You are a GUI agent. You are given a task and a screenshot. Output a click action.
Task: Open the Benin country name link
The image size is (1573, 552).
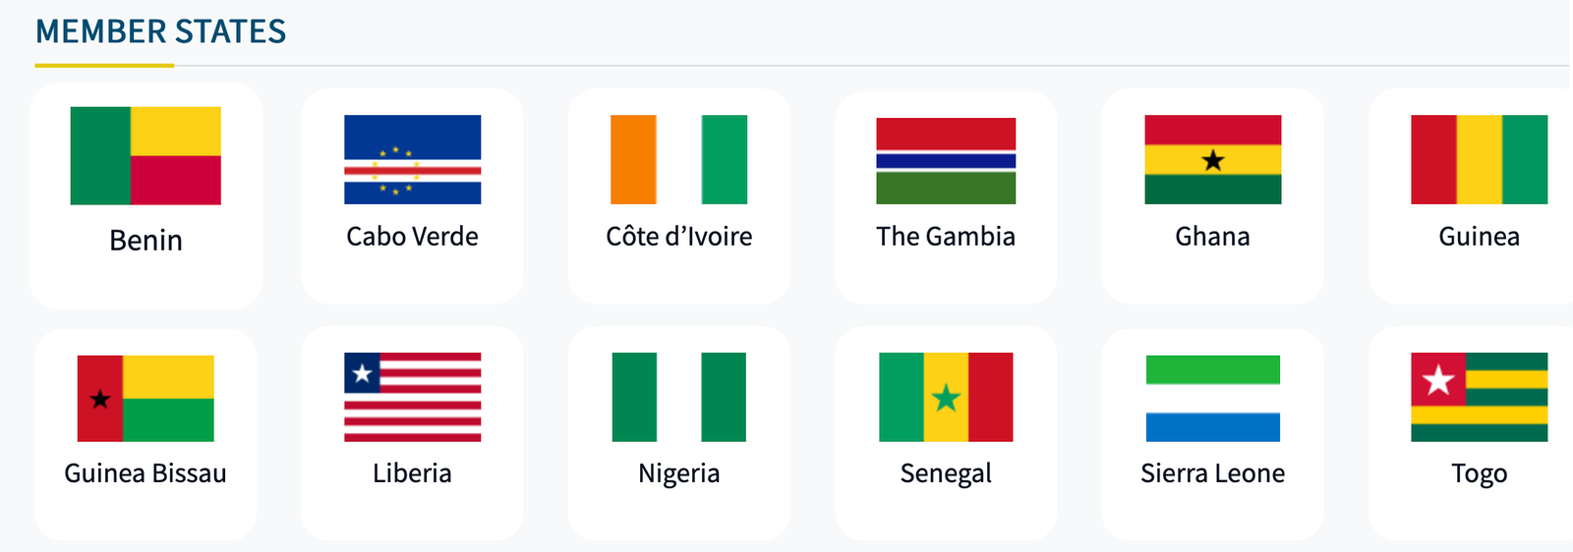(x=146, y=241)
